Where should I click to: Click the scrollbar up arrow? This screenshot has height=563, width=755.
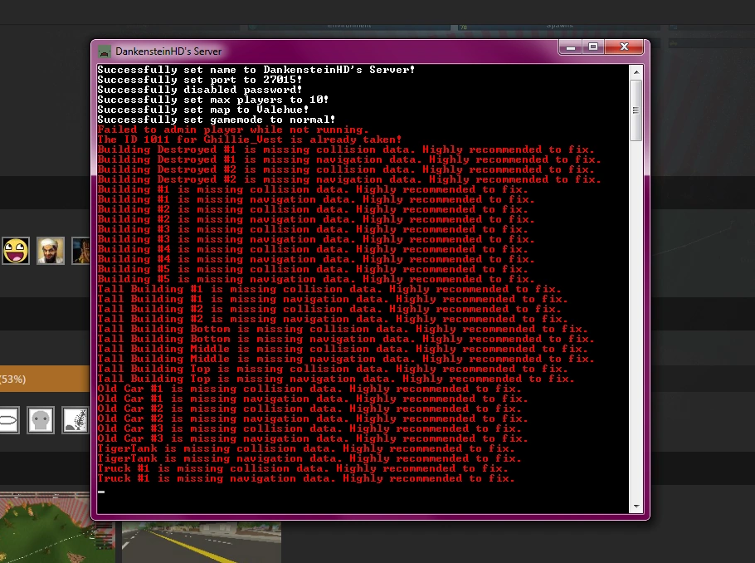pyautogui.click(x=636, y=71)
